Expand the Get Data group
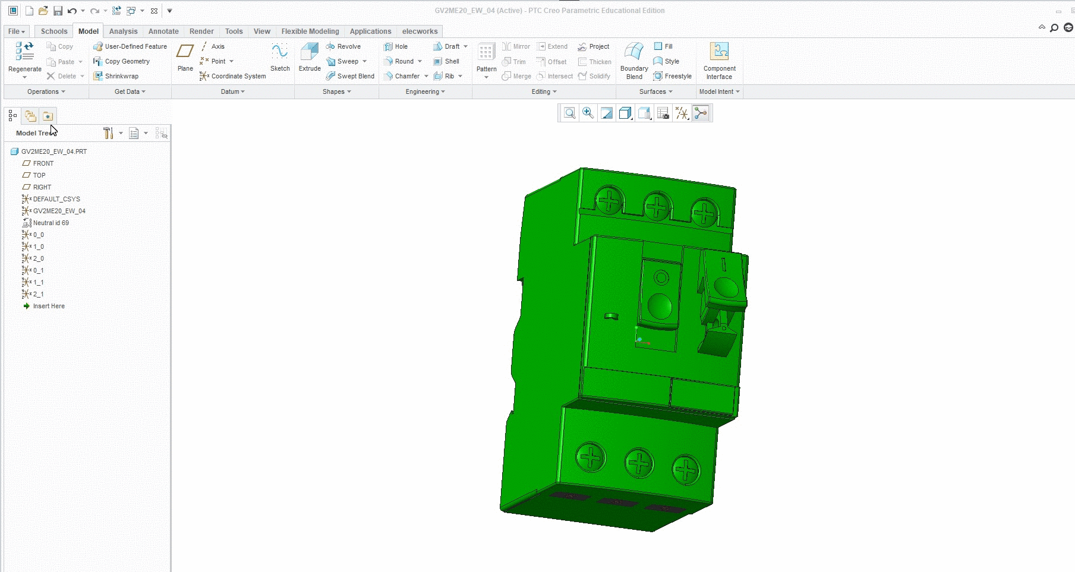Screen dimensions: 1075x572 pos(130,91)
